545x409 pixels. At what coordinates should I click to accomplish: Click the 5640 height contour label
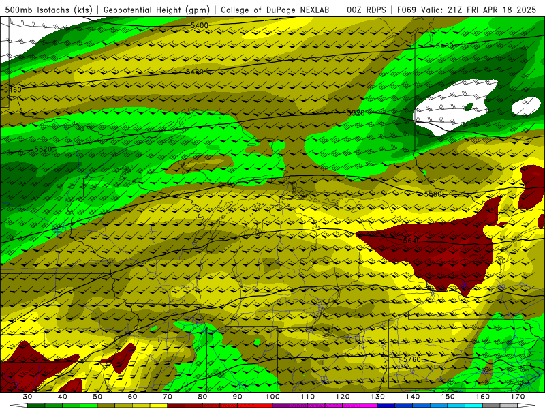(x=412, y=241)
